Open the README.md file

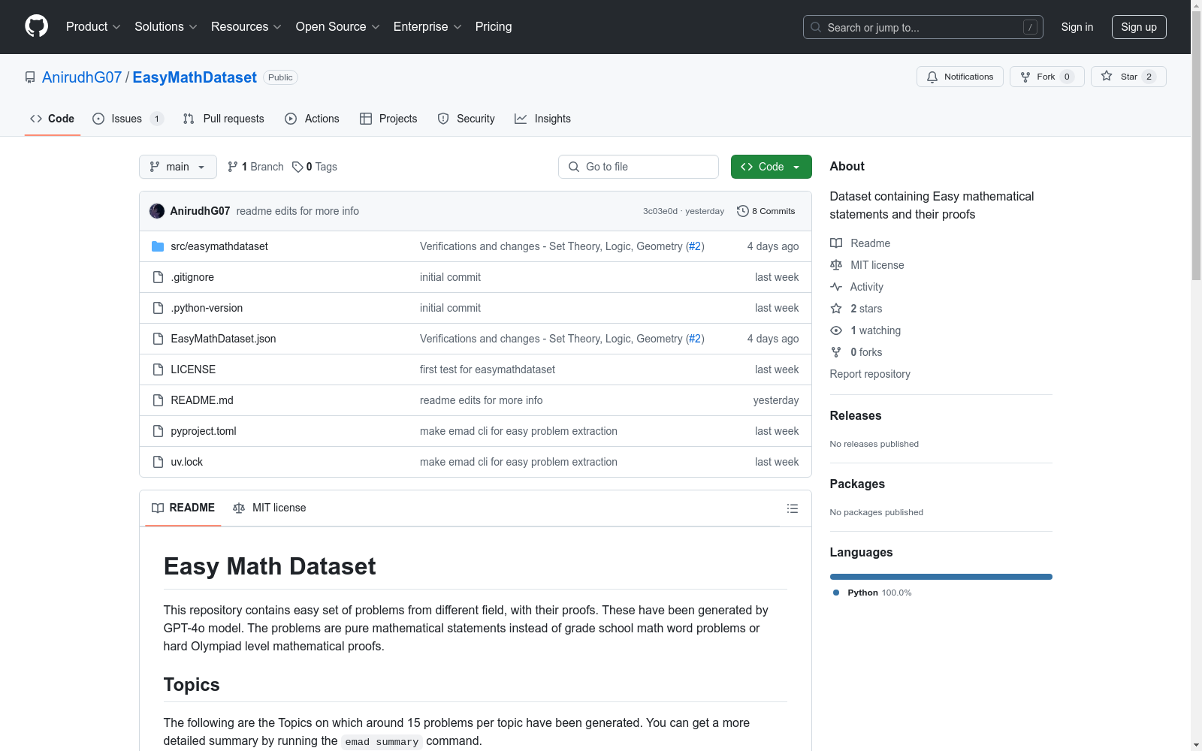202,400
